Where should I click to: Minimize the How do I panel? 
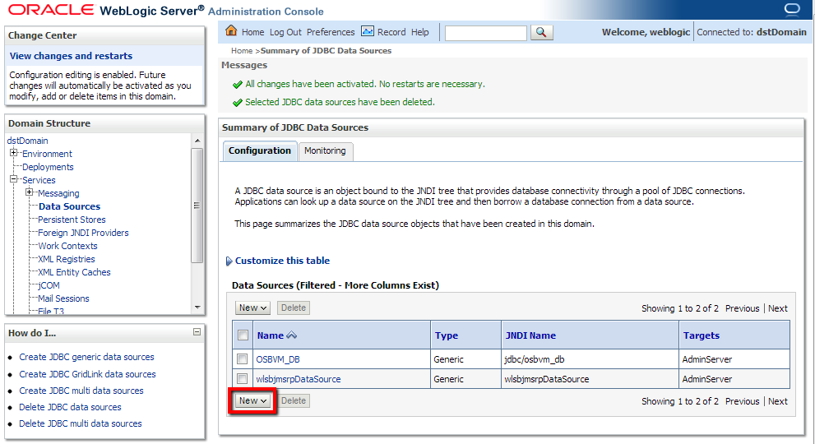pyautogui.click(x=197, y=331)
